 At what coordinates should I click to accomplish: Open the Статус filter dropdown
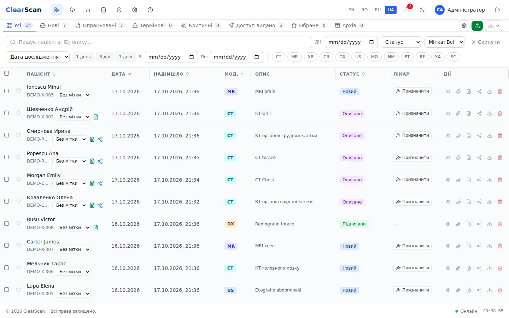401,42
